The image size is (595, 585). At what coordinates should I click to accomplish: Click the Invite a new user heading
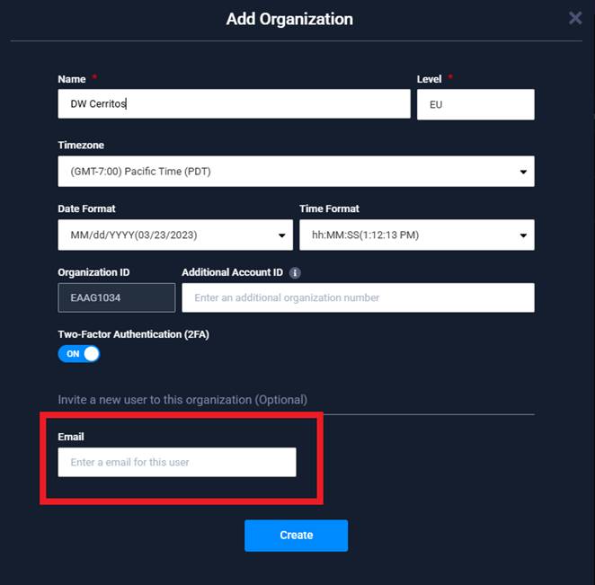182,400
